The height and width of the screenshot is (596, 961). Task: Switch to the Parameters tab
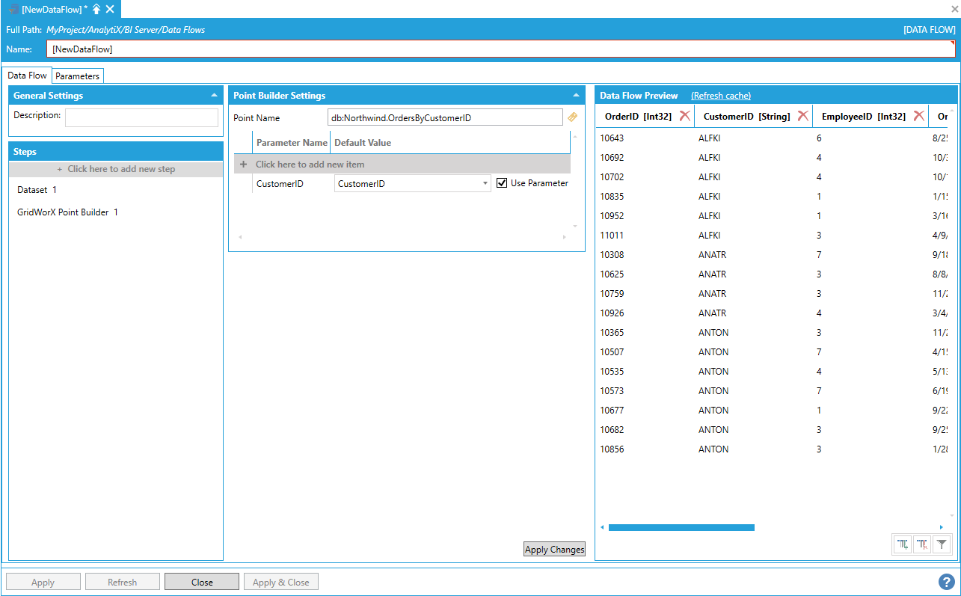[x=77, y=76]
